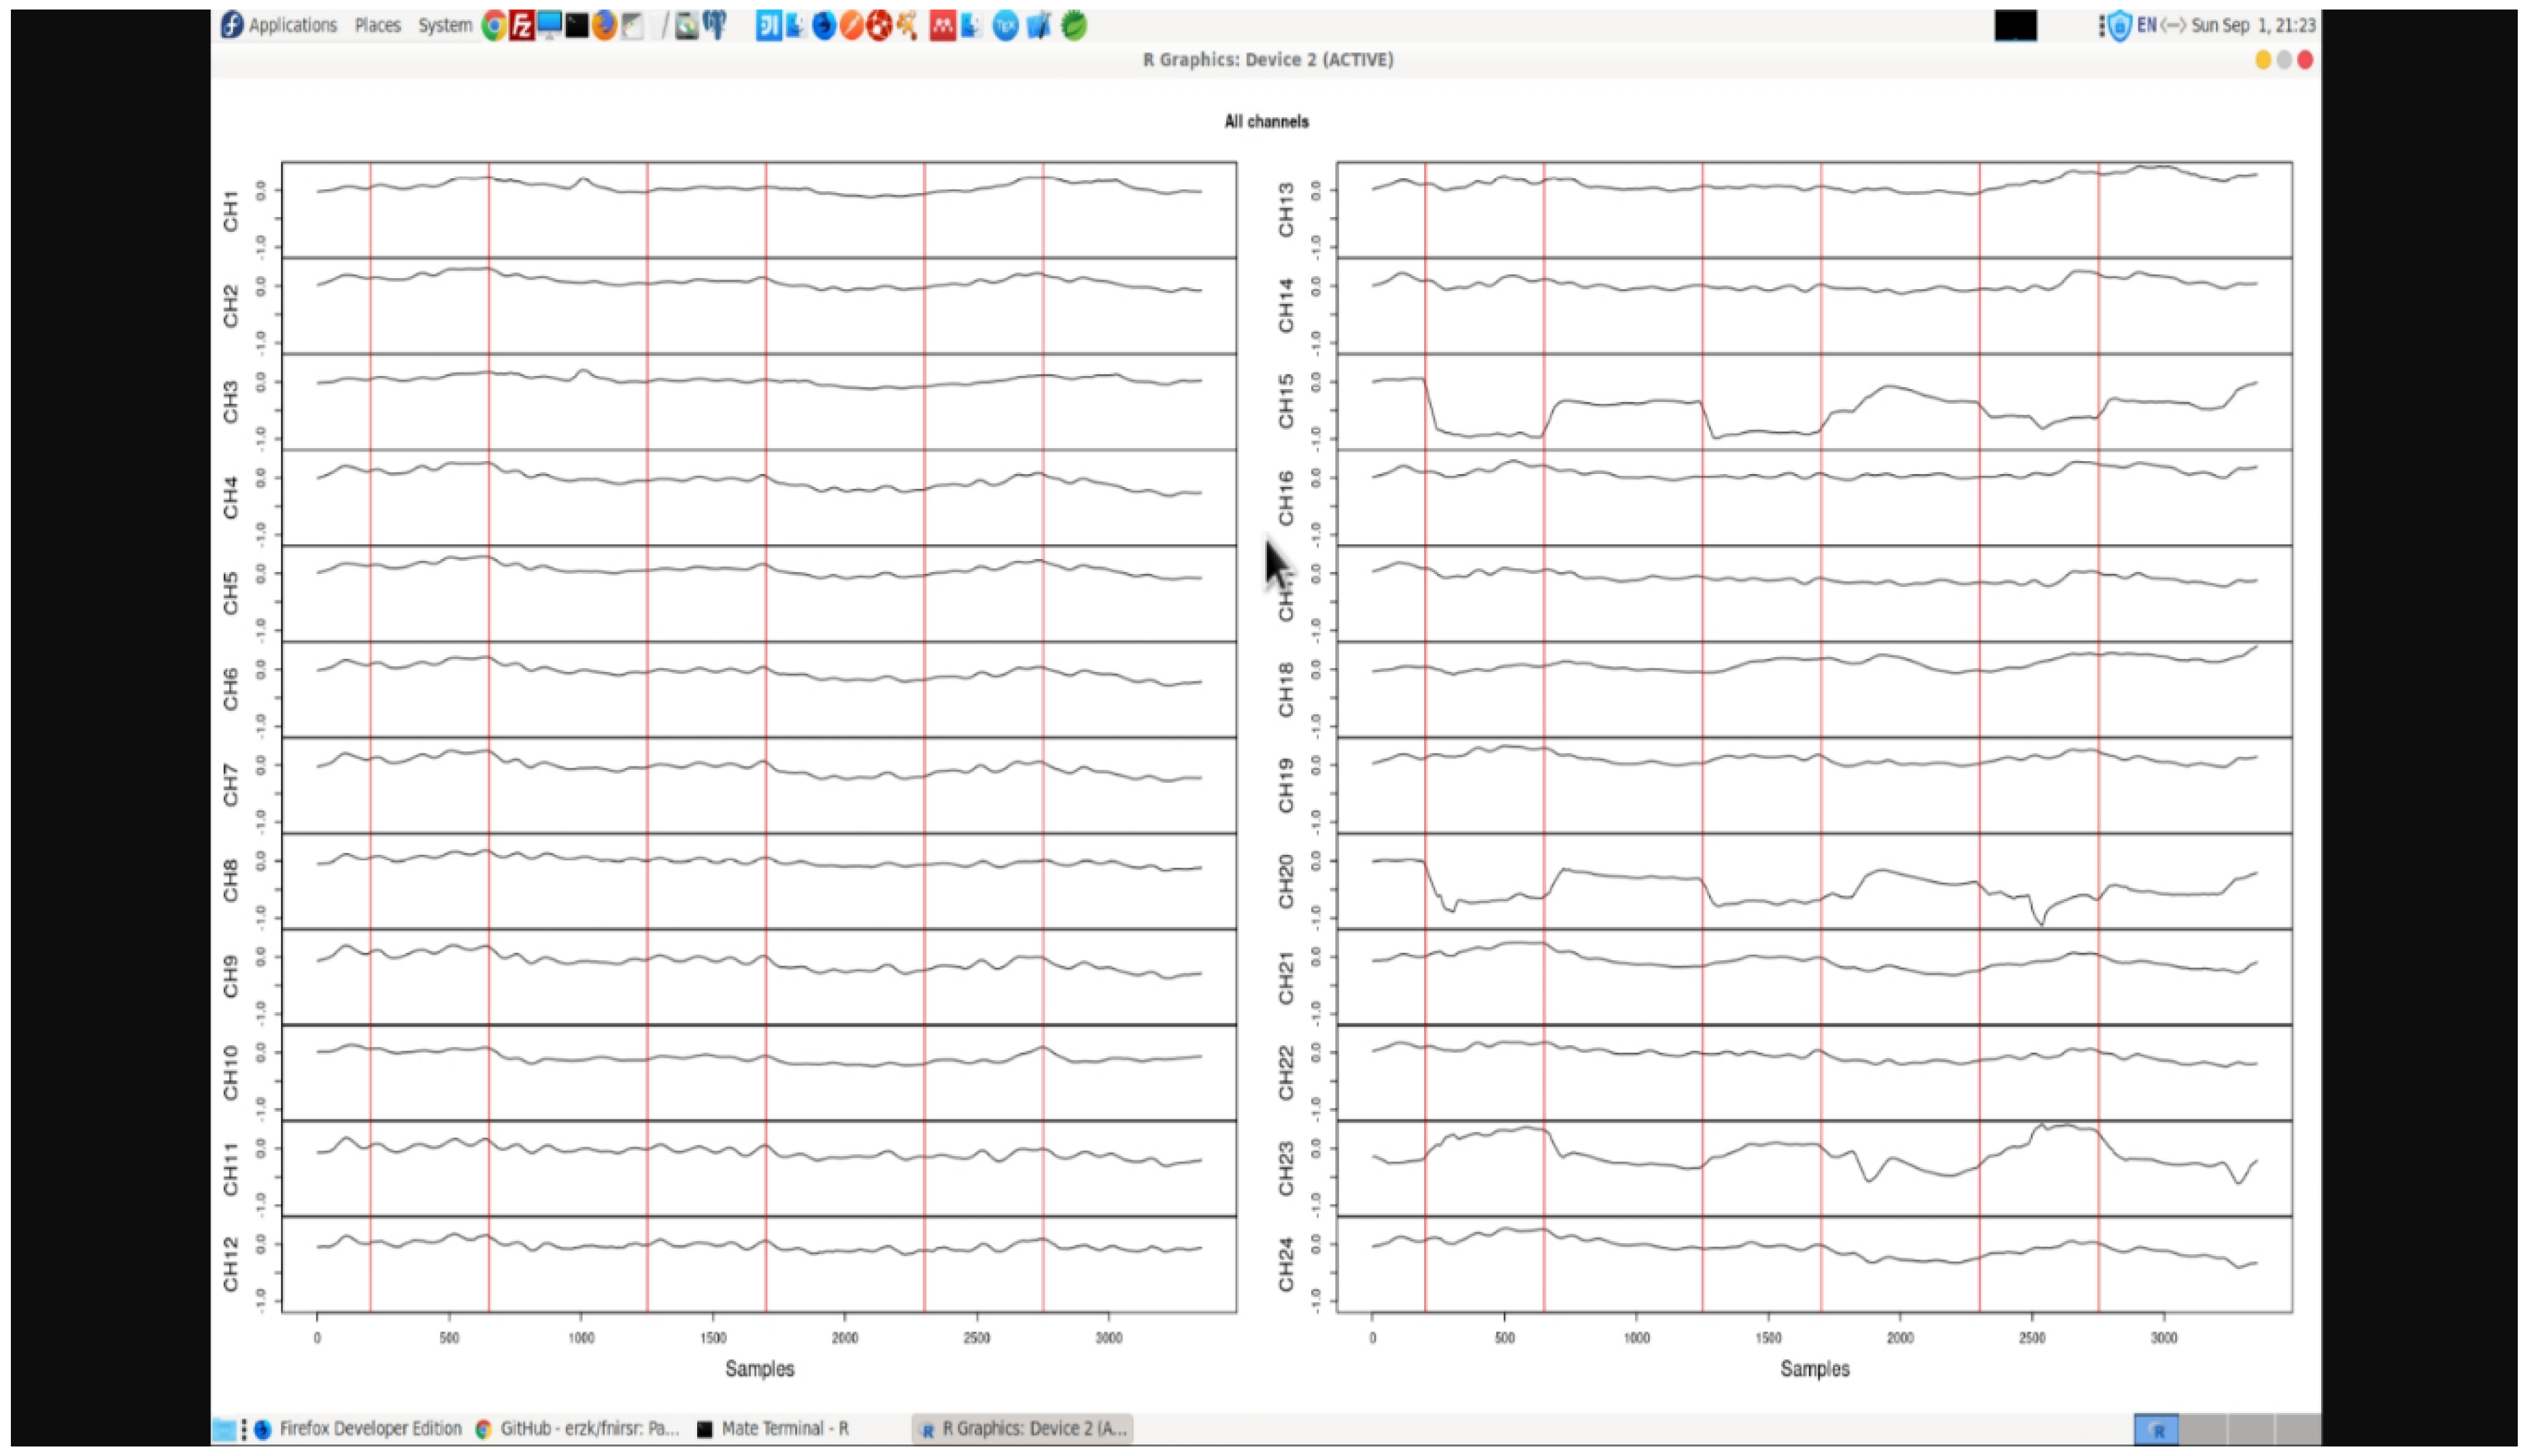Open the calendar from the date and clock
This screenshot has height=1456, width=2530.
pos(2253,26)
